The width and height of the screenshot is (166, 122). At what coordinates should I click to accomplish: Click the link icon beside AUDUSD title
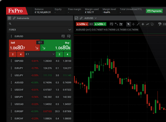coord(81,18)
